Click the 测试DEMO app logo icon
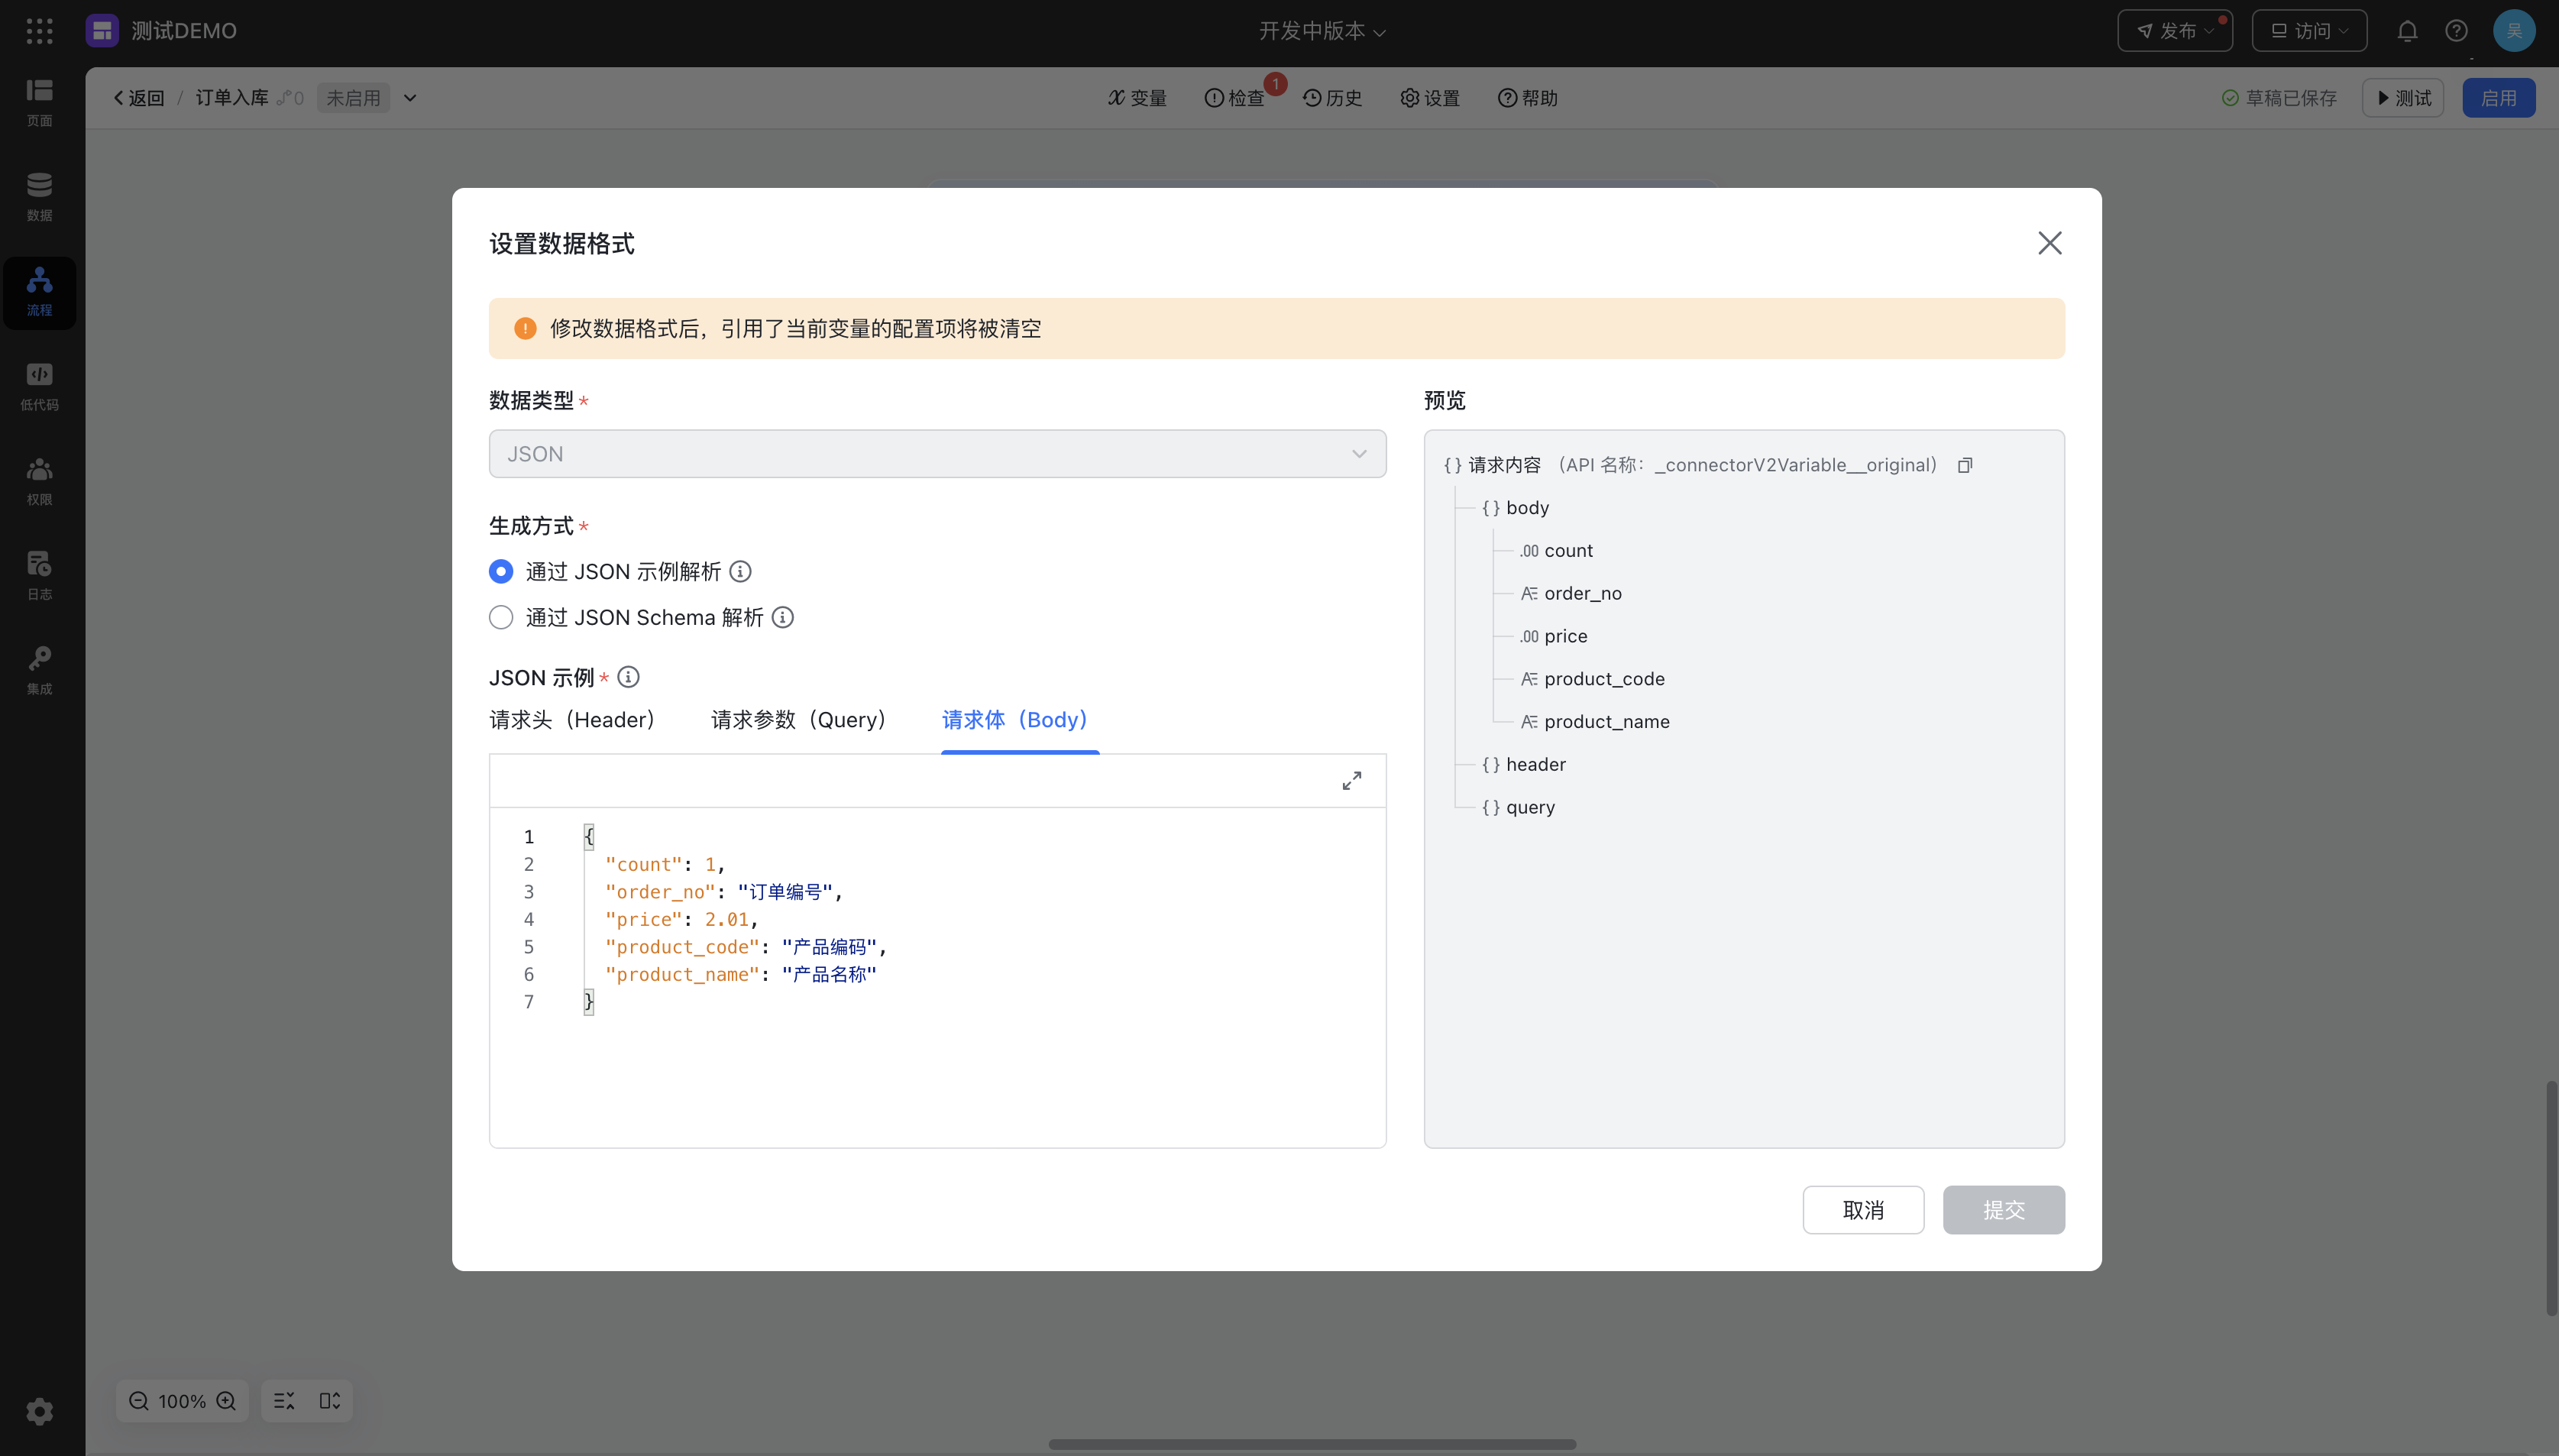The image size is (2559, 1456). coord(102,31)
